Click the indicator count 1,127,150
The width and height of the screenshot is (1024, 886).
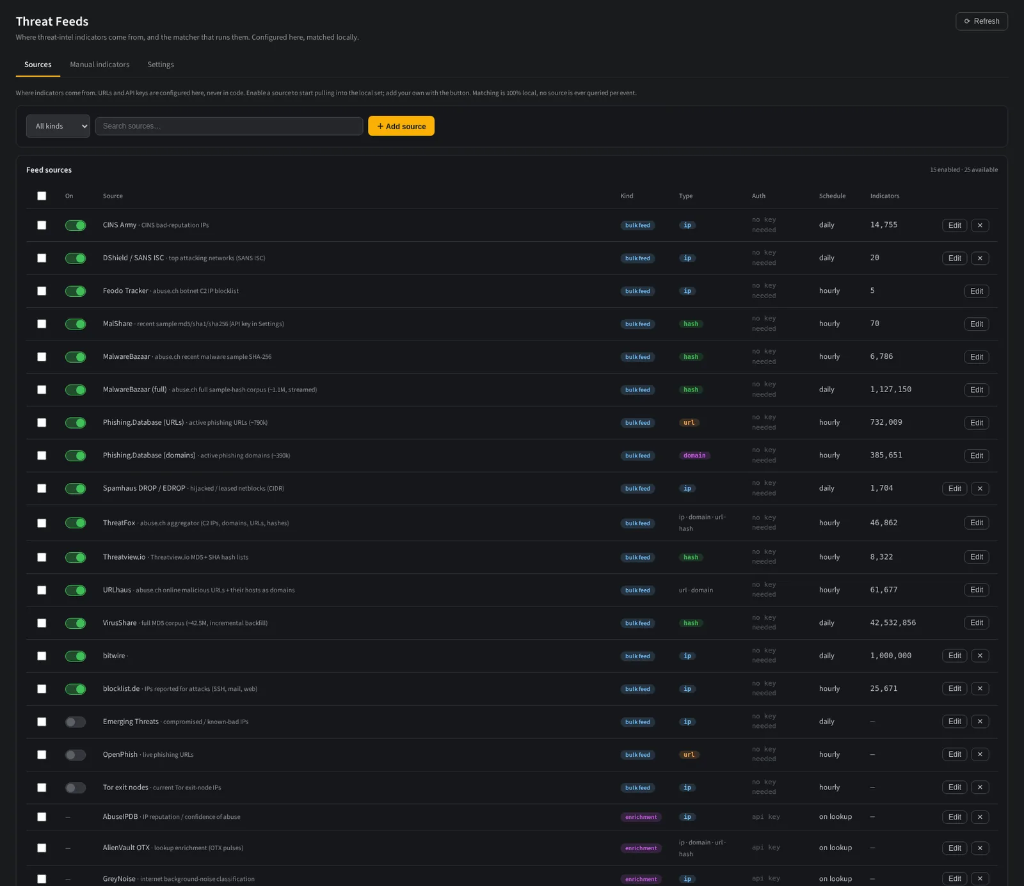(x=890, y=390)
